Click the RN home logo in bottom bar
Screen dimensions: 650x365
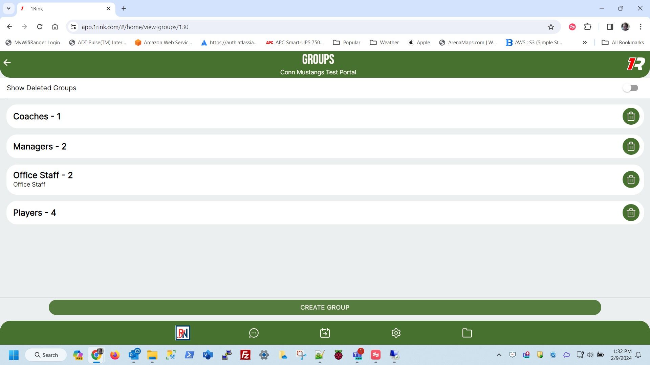[x=183, y=333]
